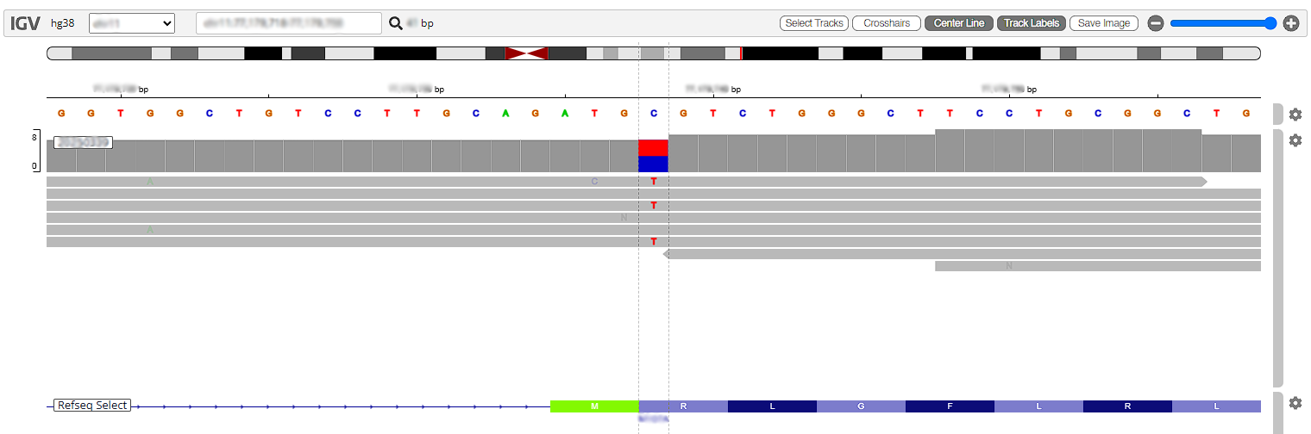Click the magnifier search icon

pyautogui.click(x=396, y=23)
